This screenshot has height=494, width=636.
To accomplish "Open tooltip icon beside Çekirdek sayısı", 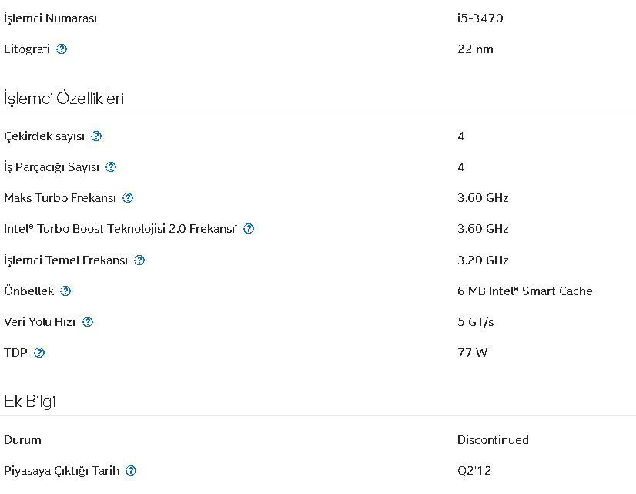I will [x=96, y=136].
